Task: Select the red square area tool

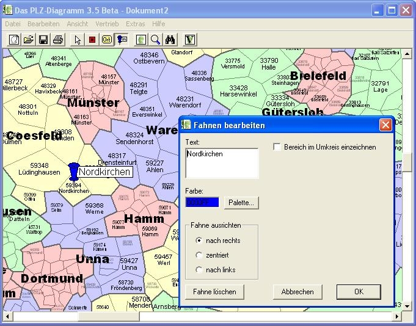Action: [92, 40]
